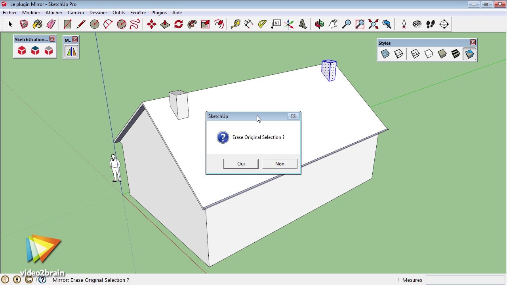Open the Plugins menu

coord(159,13)
